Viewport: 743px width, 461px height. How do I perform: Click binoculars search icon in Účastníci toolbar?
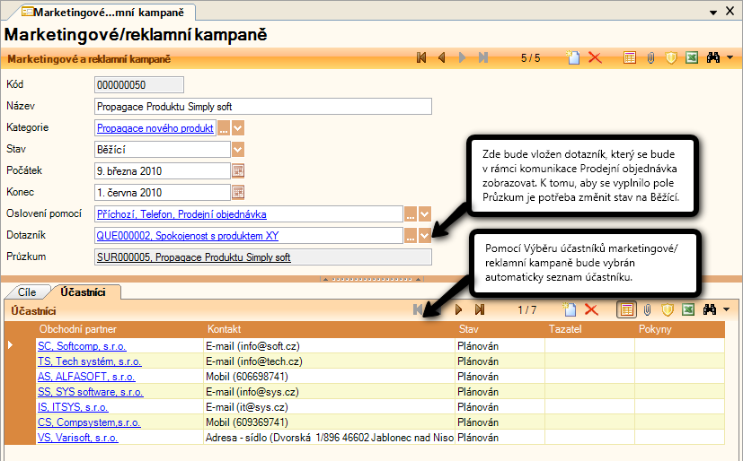(x=712, y=309)
